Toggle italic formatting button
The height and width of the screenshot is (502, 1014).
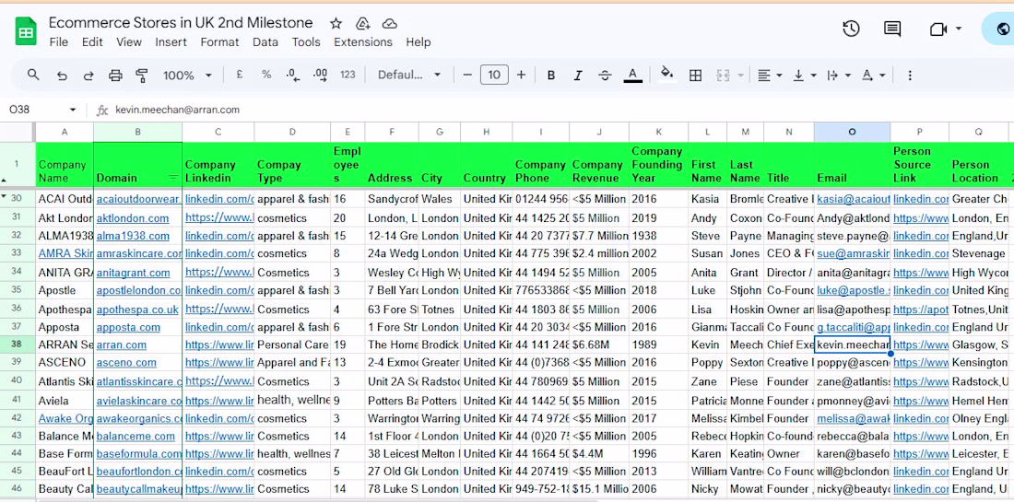pos(578,75)
